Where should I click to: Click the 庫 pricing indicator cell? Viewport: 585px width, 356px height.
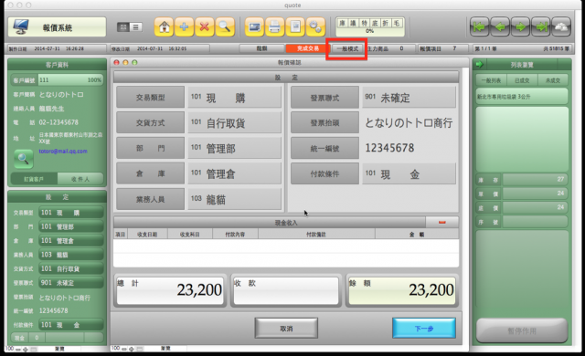[342, 23]
